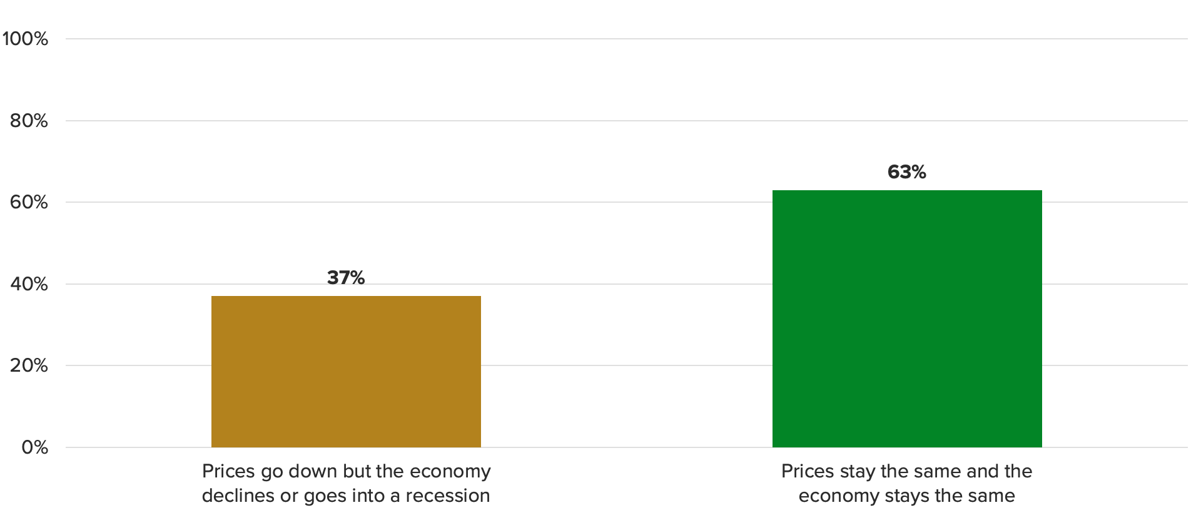Click the 20% gridline between the bars

626,365
